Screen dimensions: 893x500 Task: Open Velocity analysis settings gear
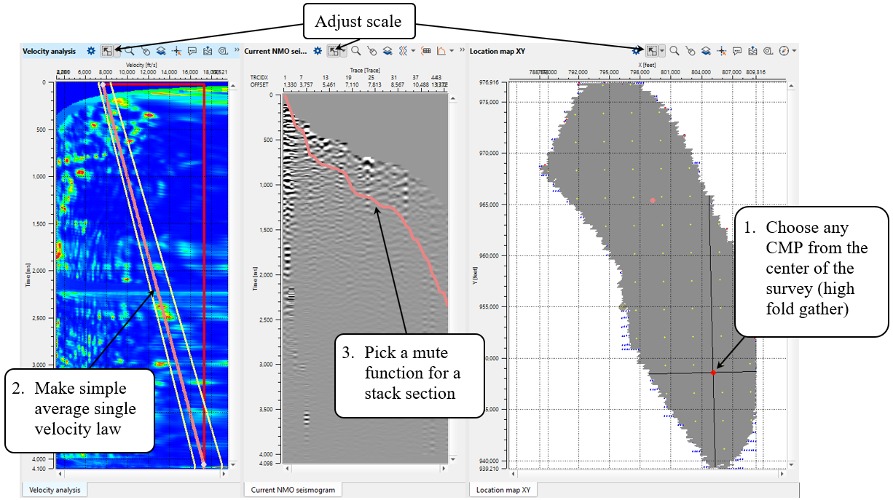tap(91, 51)
